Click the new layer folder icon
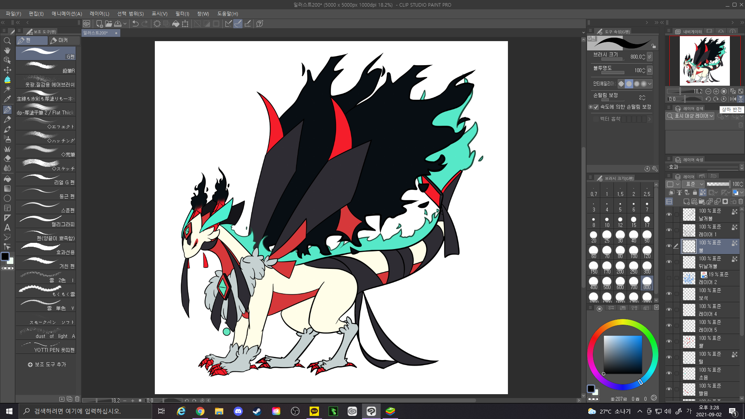Screen dimensions: 745x419 [702, 201]
